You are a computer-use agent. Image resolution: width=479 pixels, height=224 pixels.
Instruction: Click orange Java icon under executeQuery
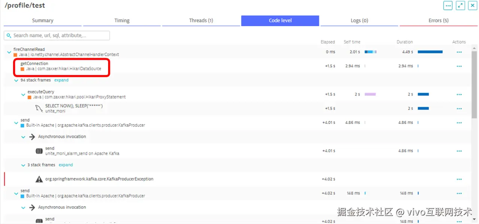30,97
